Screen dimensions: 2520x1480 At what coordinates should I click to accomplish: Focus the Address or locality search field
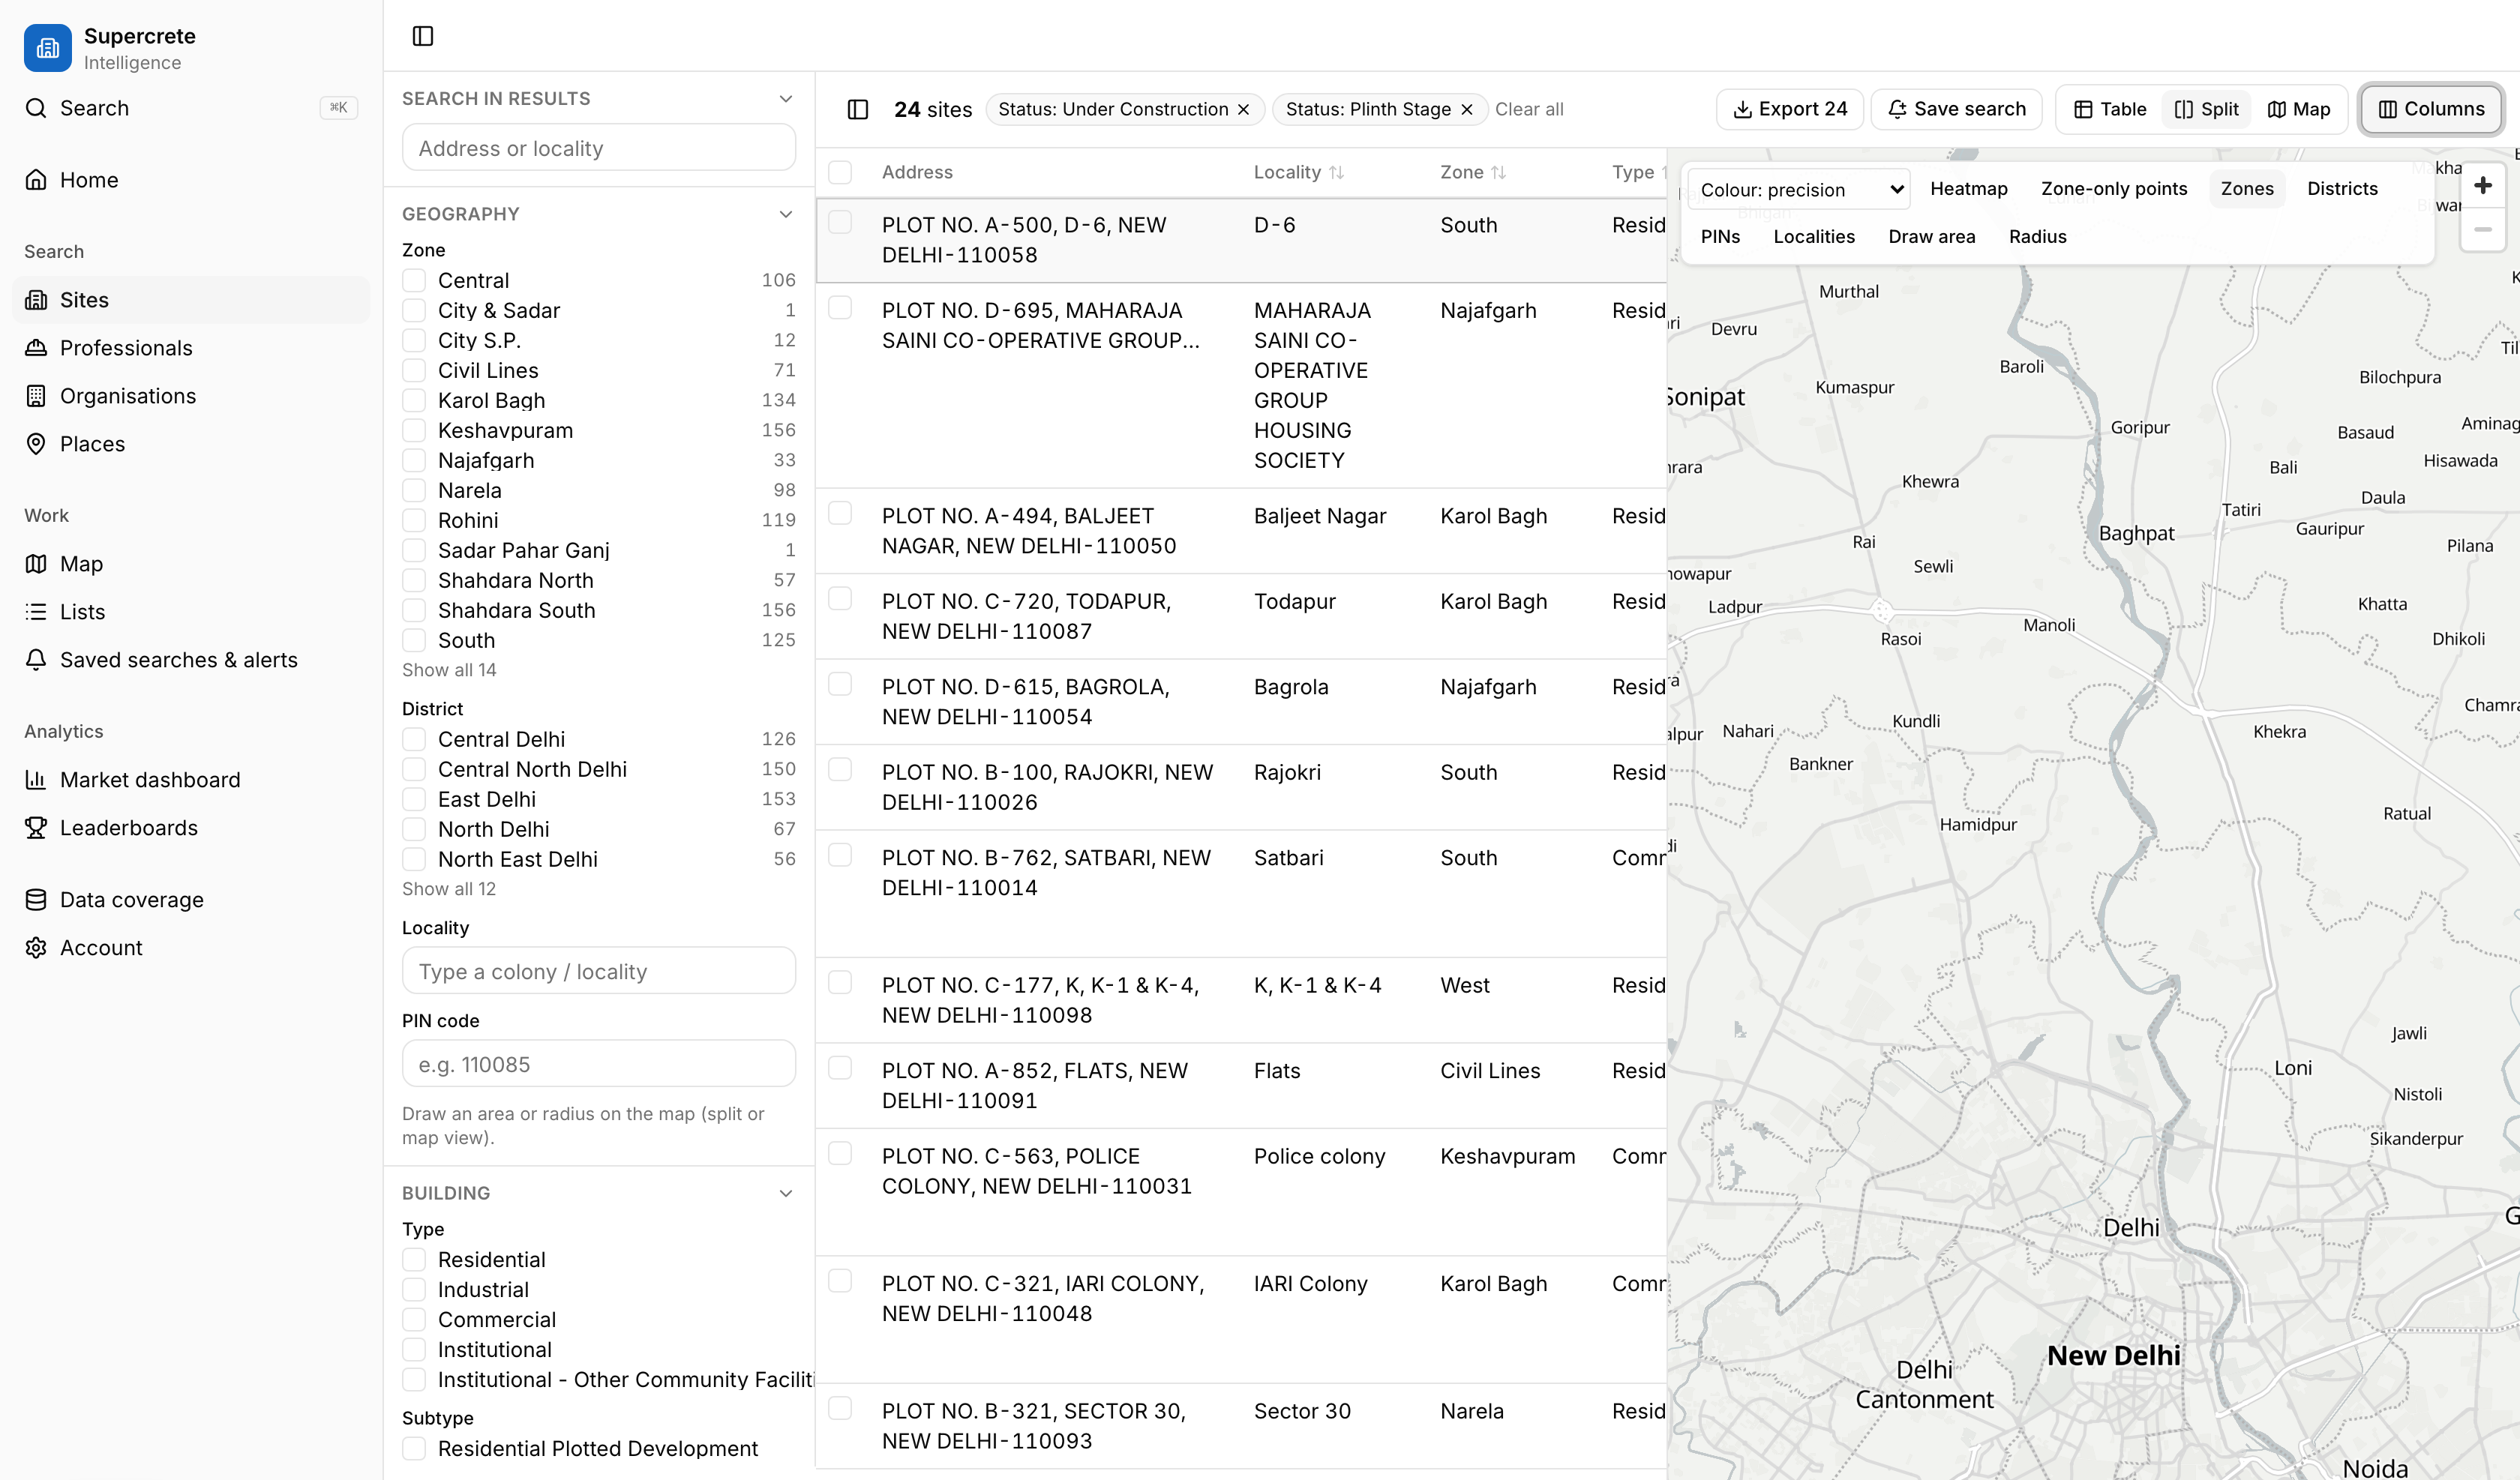tap(599, 148)
